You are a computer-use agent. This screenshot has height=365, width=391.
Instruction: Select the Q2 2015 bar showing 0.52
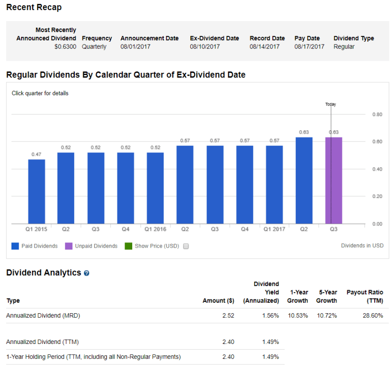coord(66,188)
